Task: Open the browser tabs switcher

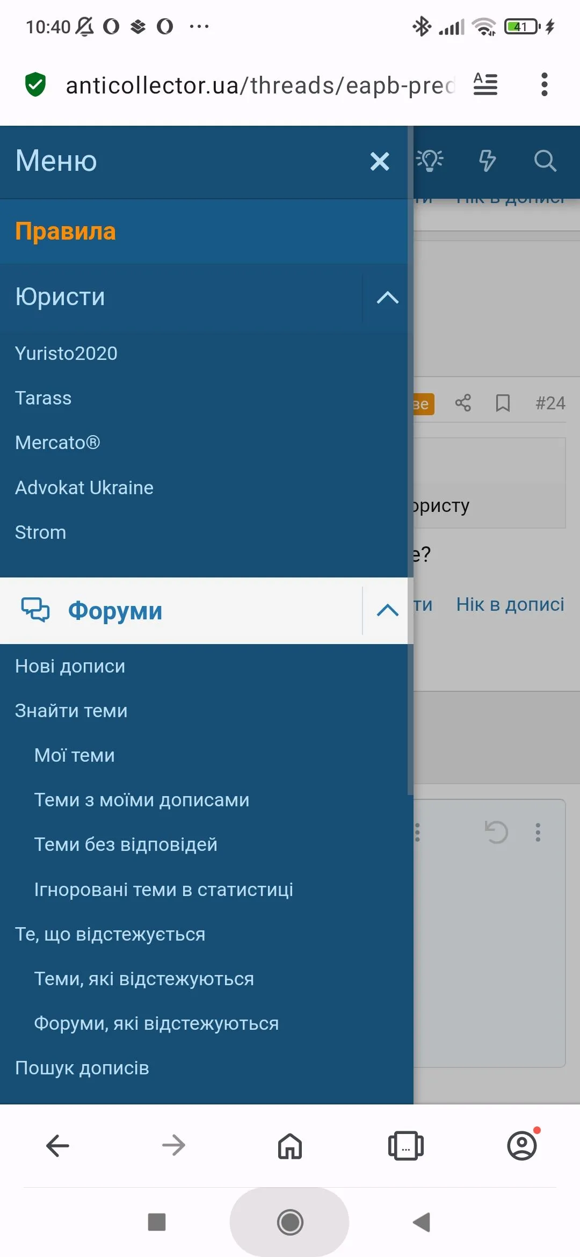Action: [x=405, y=1146]
